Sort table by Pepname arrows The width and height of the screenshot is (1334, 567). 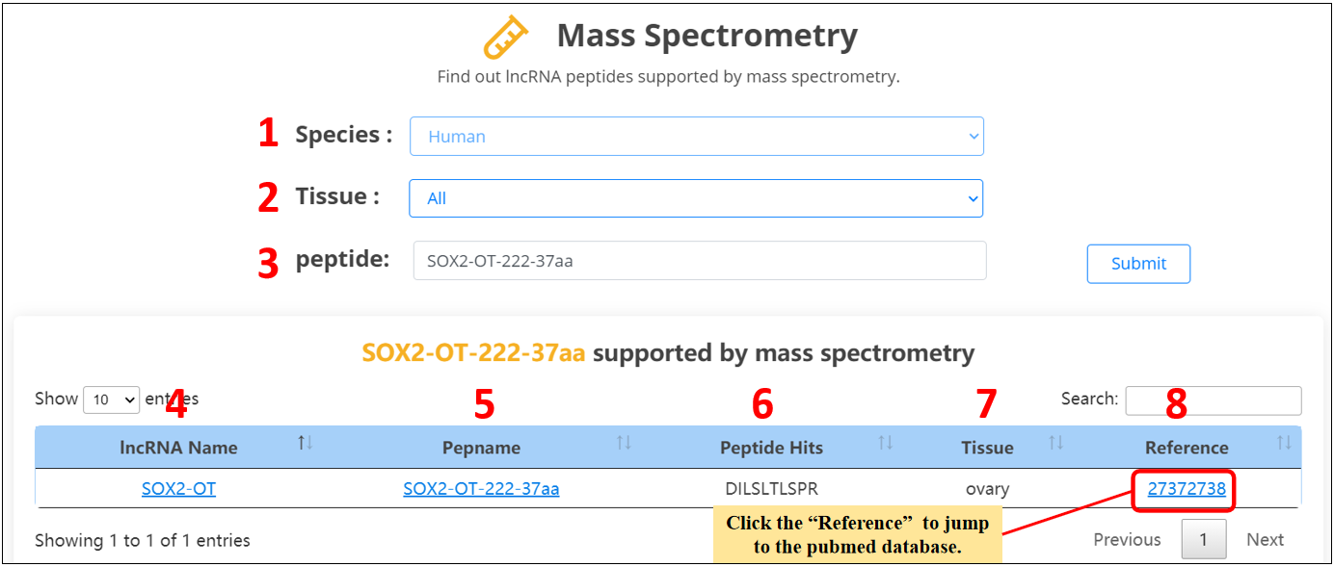pyautogui.click(x=624, y=443)
